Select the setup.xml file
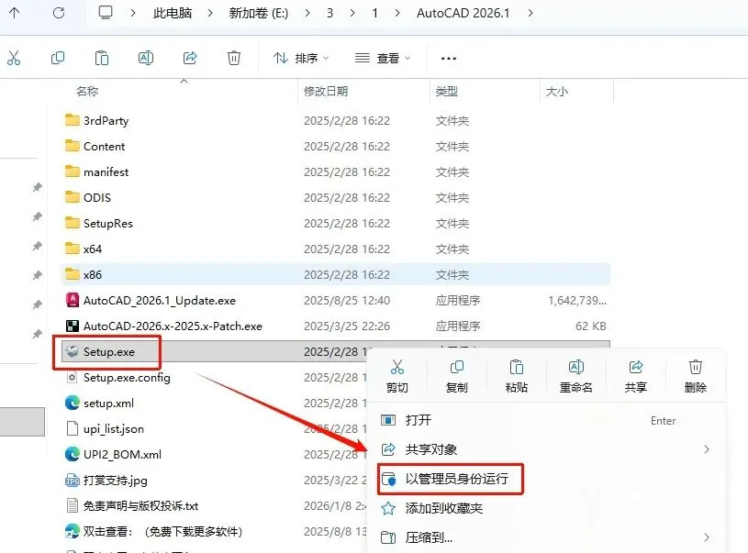Image resolution: width=748 pixels, height=553 pixels. pos(99,404)
